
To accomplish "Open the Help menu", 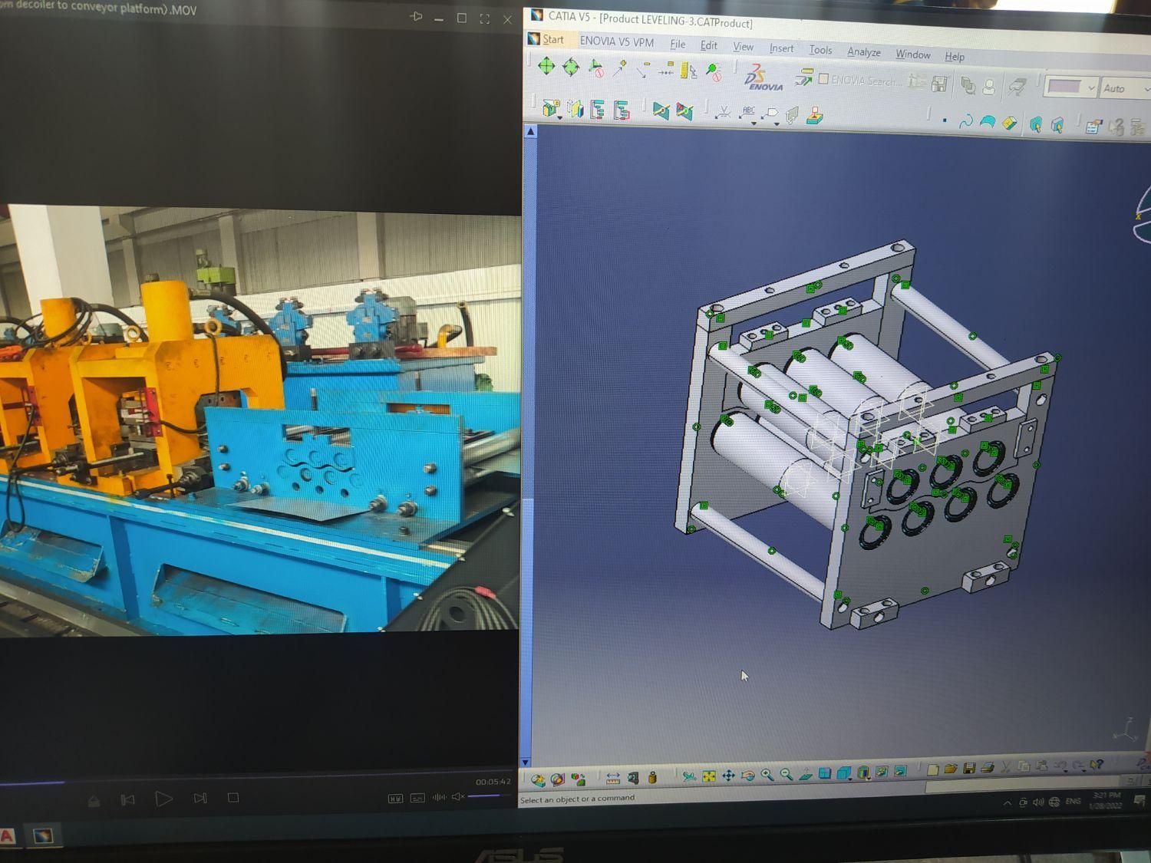I will pyautogui.click(x=954, y=57).
